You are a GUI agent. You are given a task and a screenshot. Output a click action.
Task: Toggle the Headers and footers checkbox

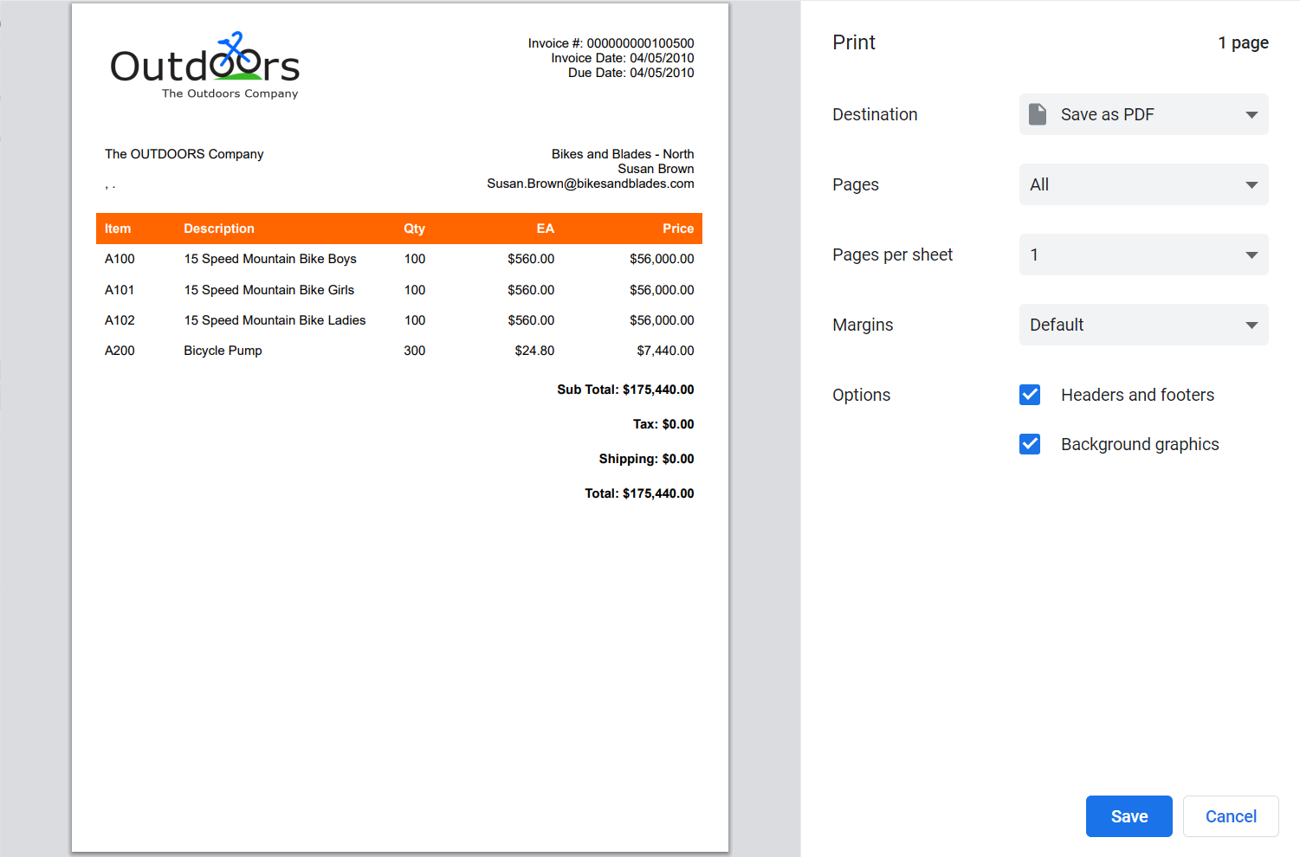point(1030,395)
